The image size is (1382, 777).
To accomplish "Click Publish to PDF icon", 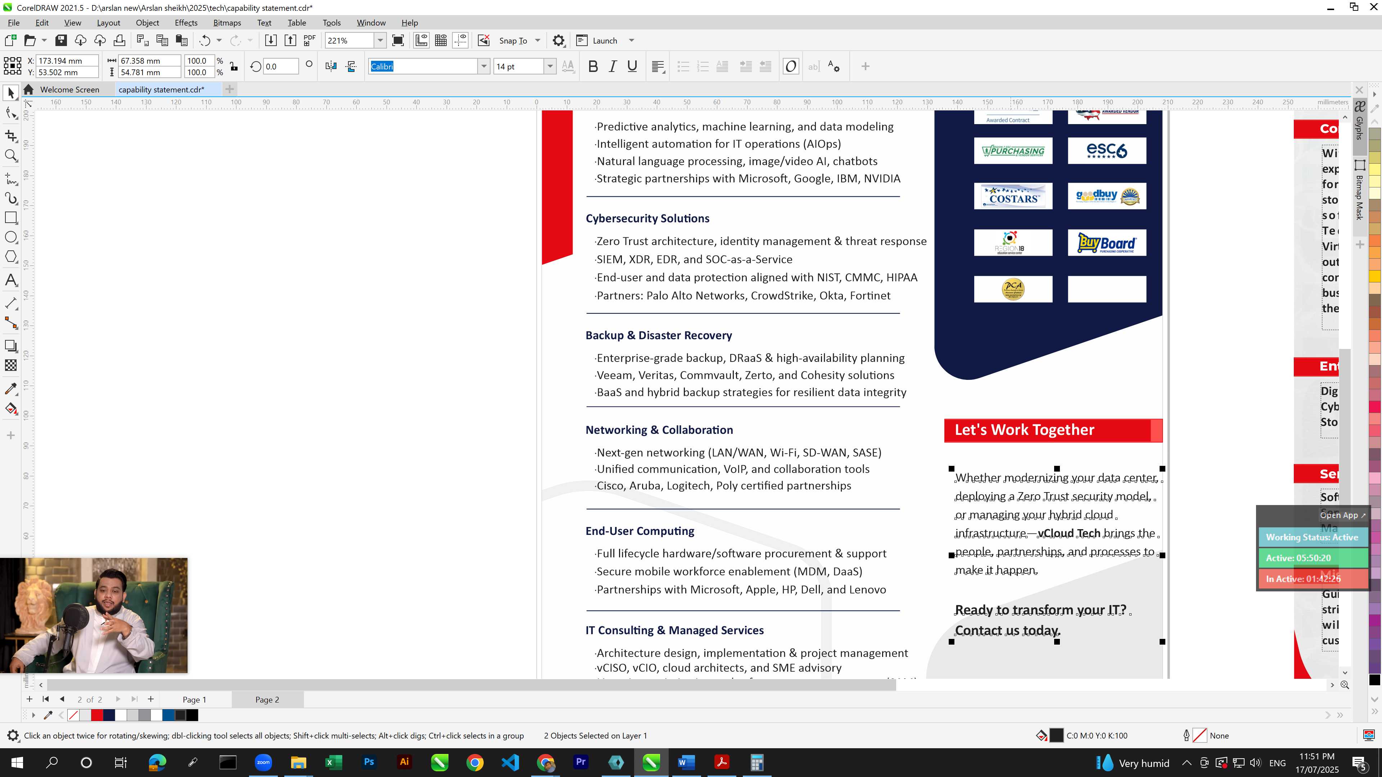I will tap(310, 40).
